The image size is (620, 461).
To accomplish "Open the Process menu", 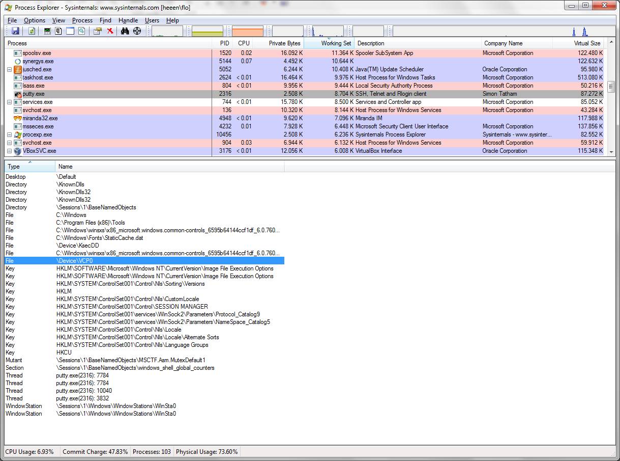I will 82,20.
